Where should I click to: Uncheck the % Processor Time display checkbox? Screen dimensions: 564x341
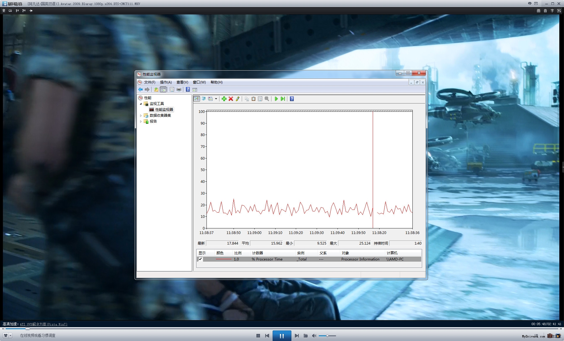[200, 259]
